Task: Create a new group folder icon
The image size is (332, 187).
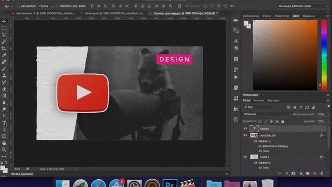Action: [308, 173]
